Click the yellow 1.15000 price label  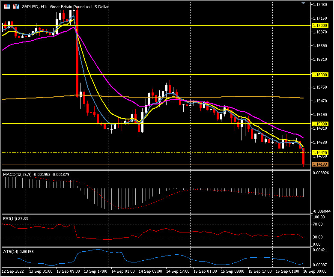[320, 124]
